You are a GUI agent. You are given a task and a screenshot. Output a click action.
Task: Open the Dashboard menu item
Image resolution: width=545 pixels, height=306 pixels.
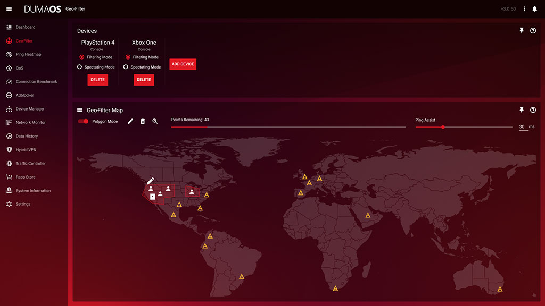click(x=26, y=27)
